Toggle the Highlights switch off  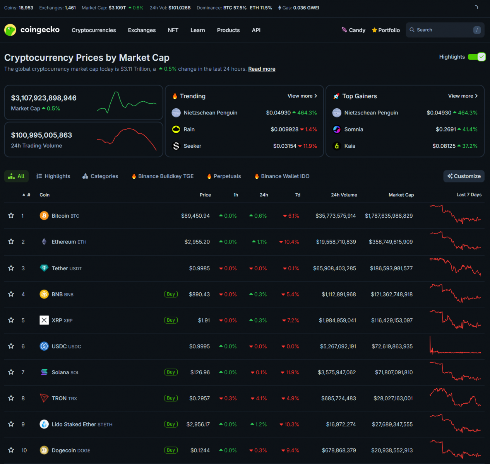click(x=476, y=57)
